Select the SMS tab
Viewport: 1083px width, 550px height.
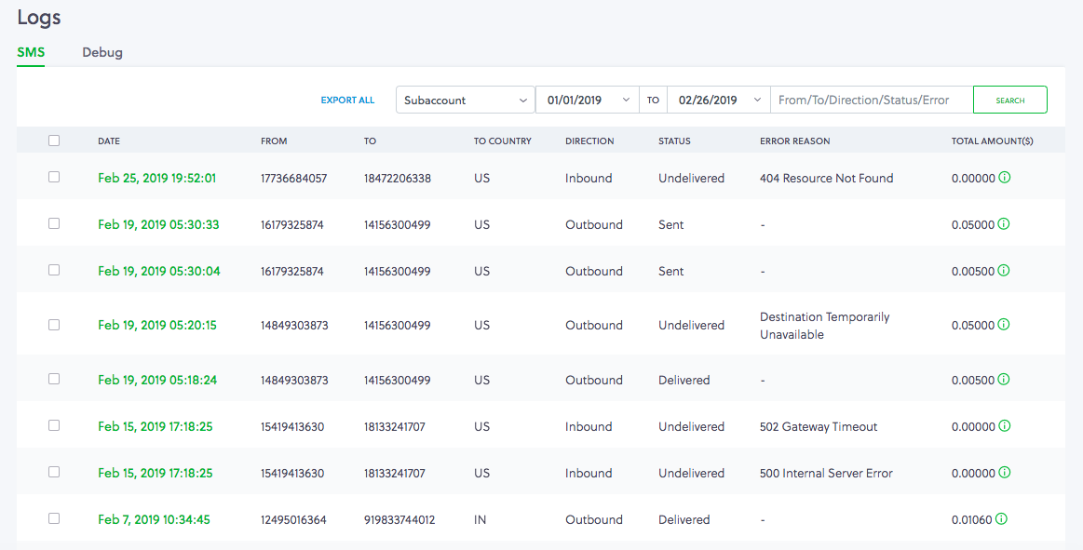click(x=31, y=52)
